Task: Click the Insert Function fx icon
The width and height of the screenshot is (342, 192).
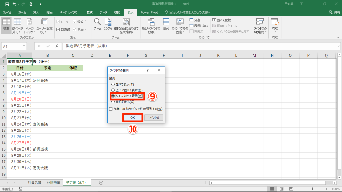Action: point(57,46)
